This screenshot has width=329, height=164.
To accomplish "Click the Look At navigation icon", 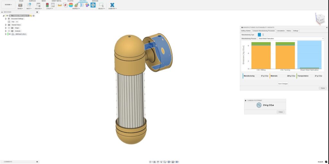I will click(x=155, y=162).
